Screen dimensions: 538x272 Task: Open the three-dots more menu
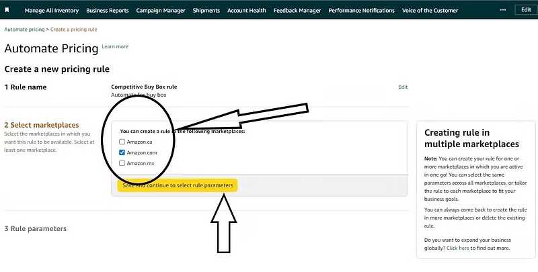tap(502, 10)
